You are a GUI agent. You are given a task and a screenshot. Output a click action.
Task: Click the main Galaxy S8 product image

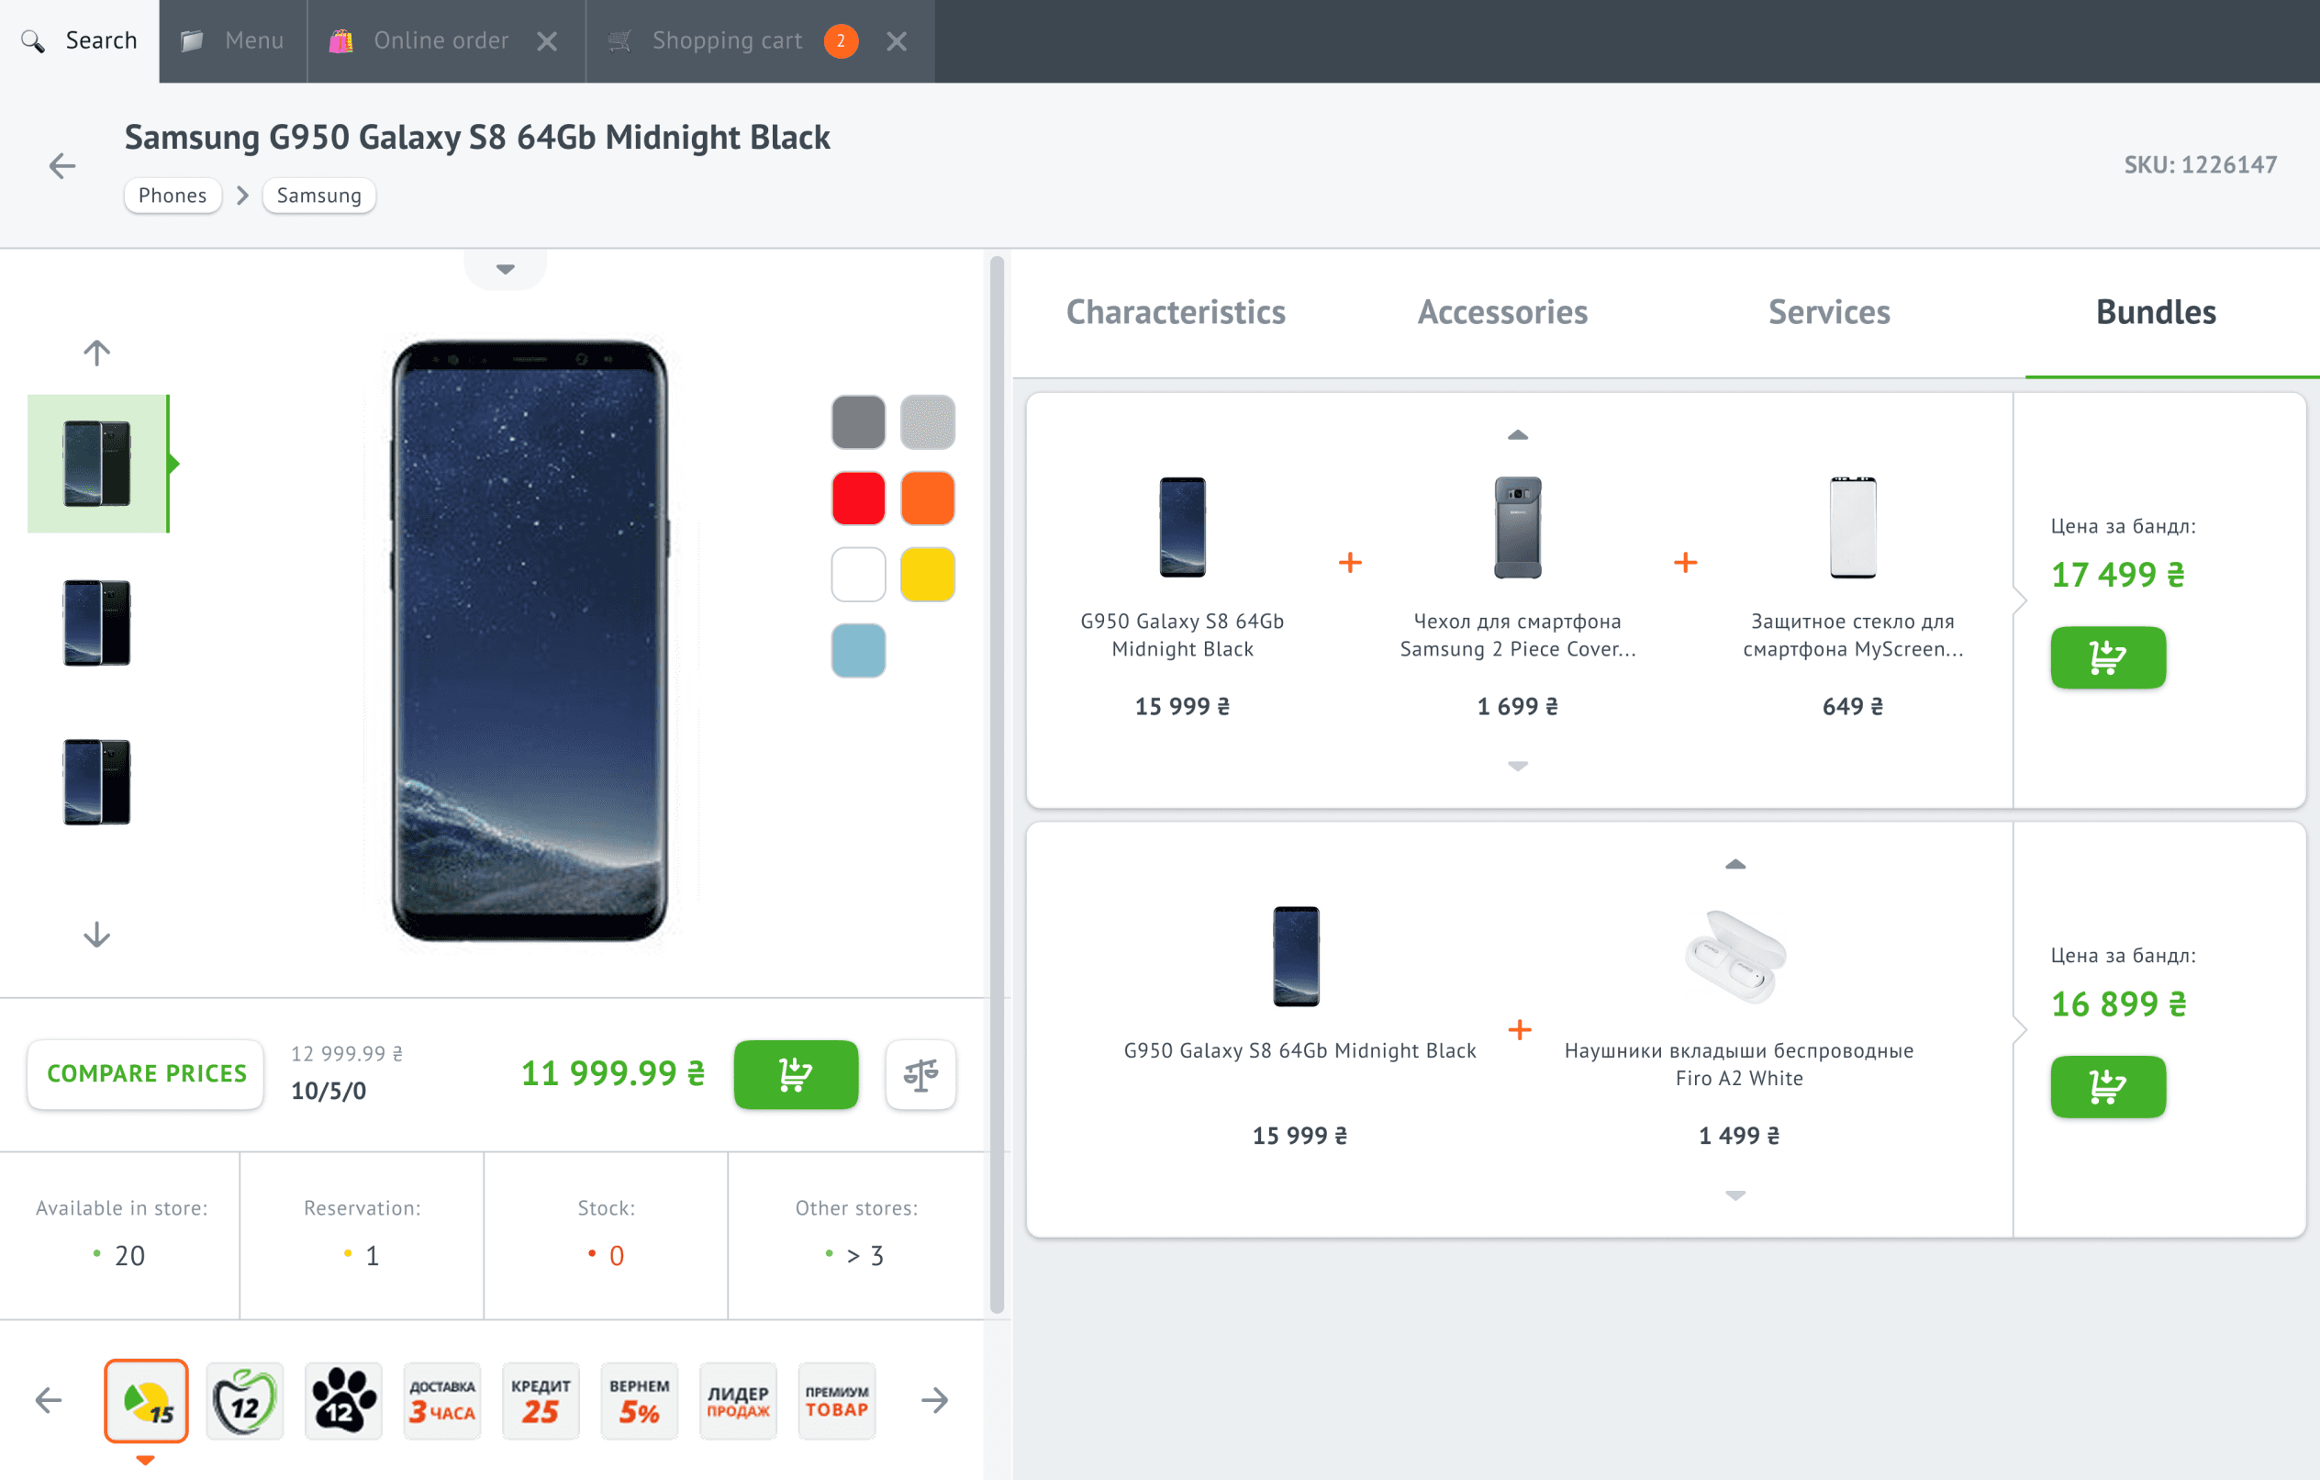click(x=530, y=640)
